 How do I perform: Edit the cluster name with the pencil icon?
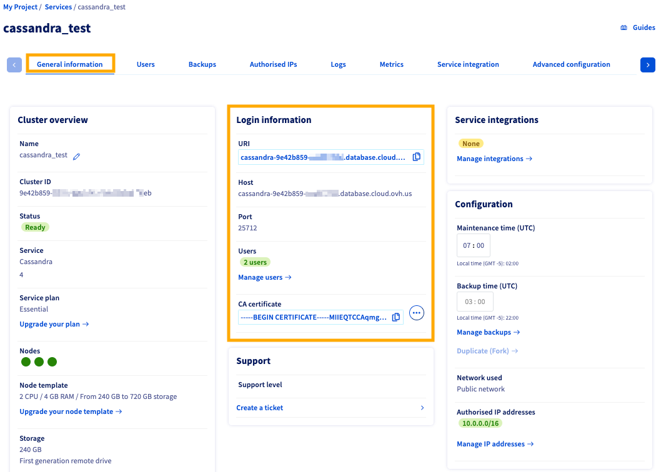point(76,157)
